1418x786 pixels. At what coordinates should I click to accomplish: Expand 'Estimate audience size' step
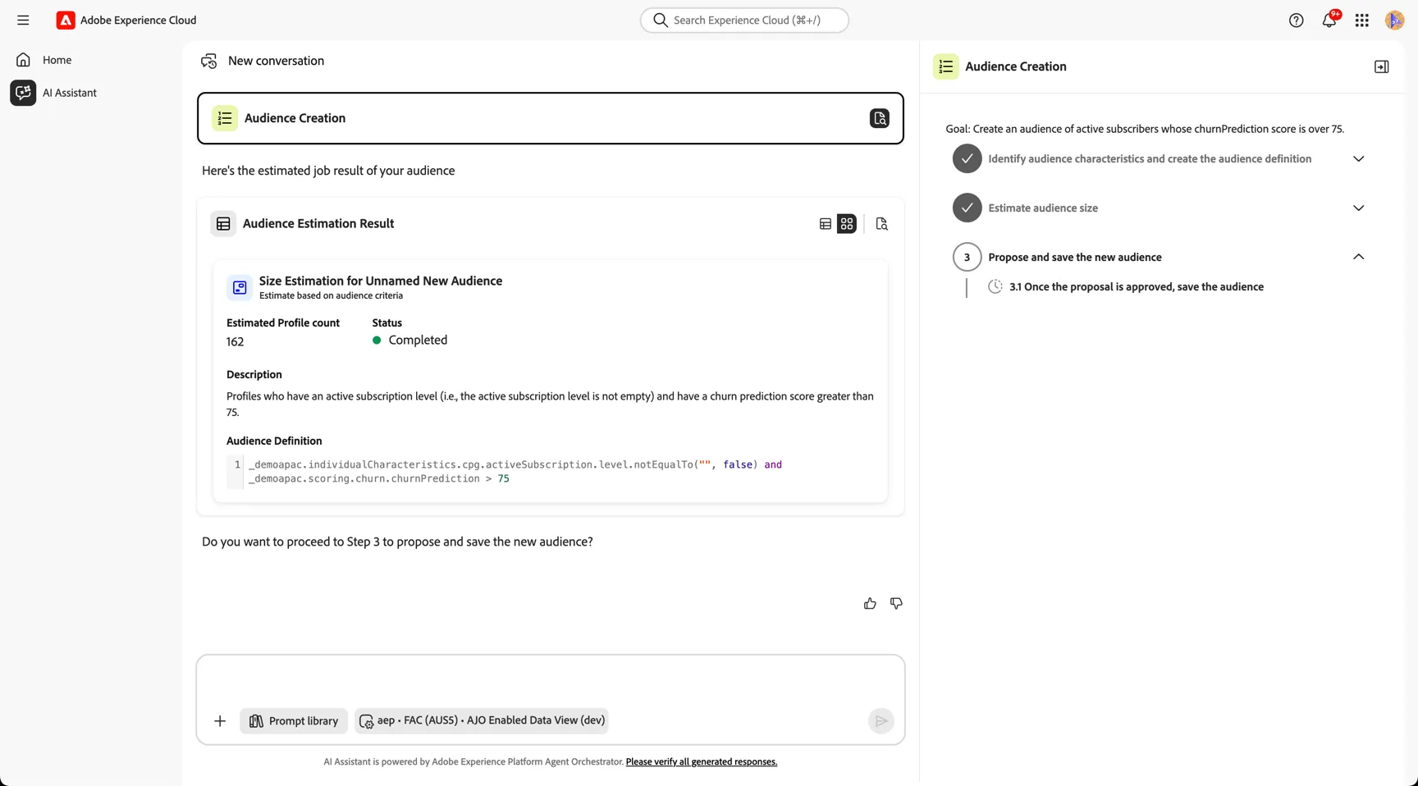[1359, 208]
